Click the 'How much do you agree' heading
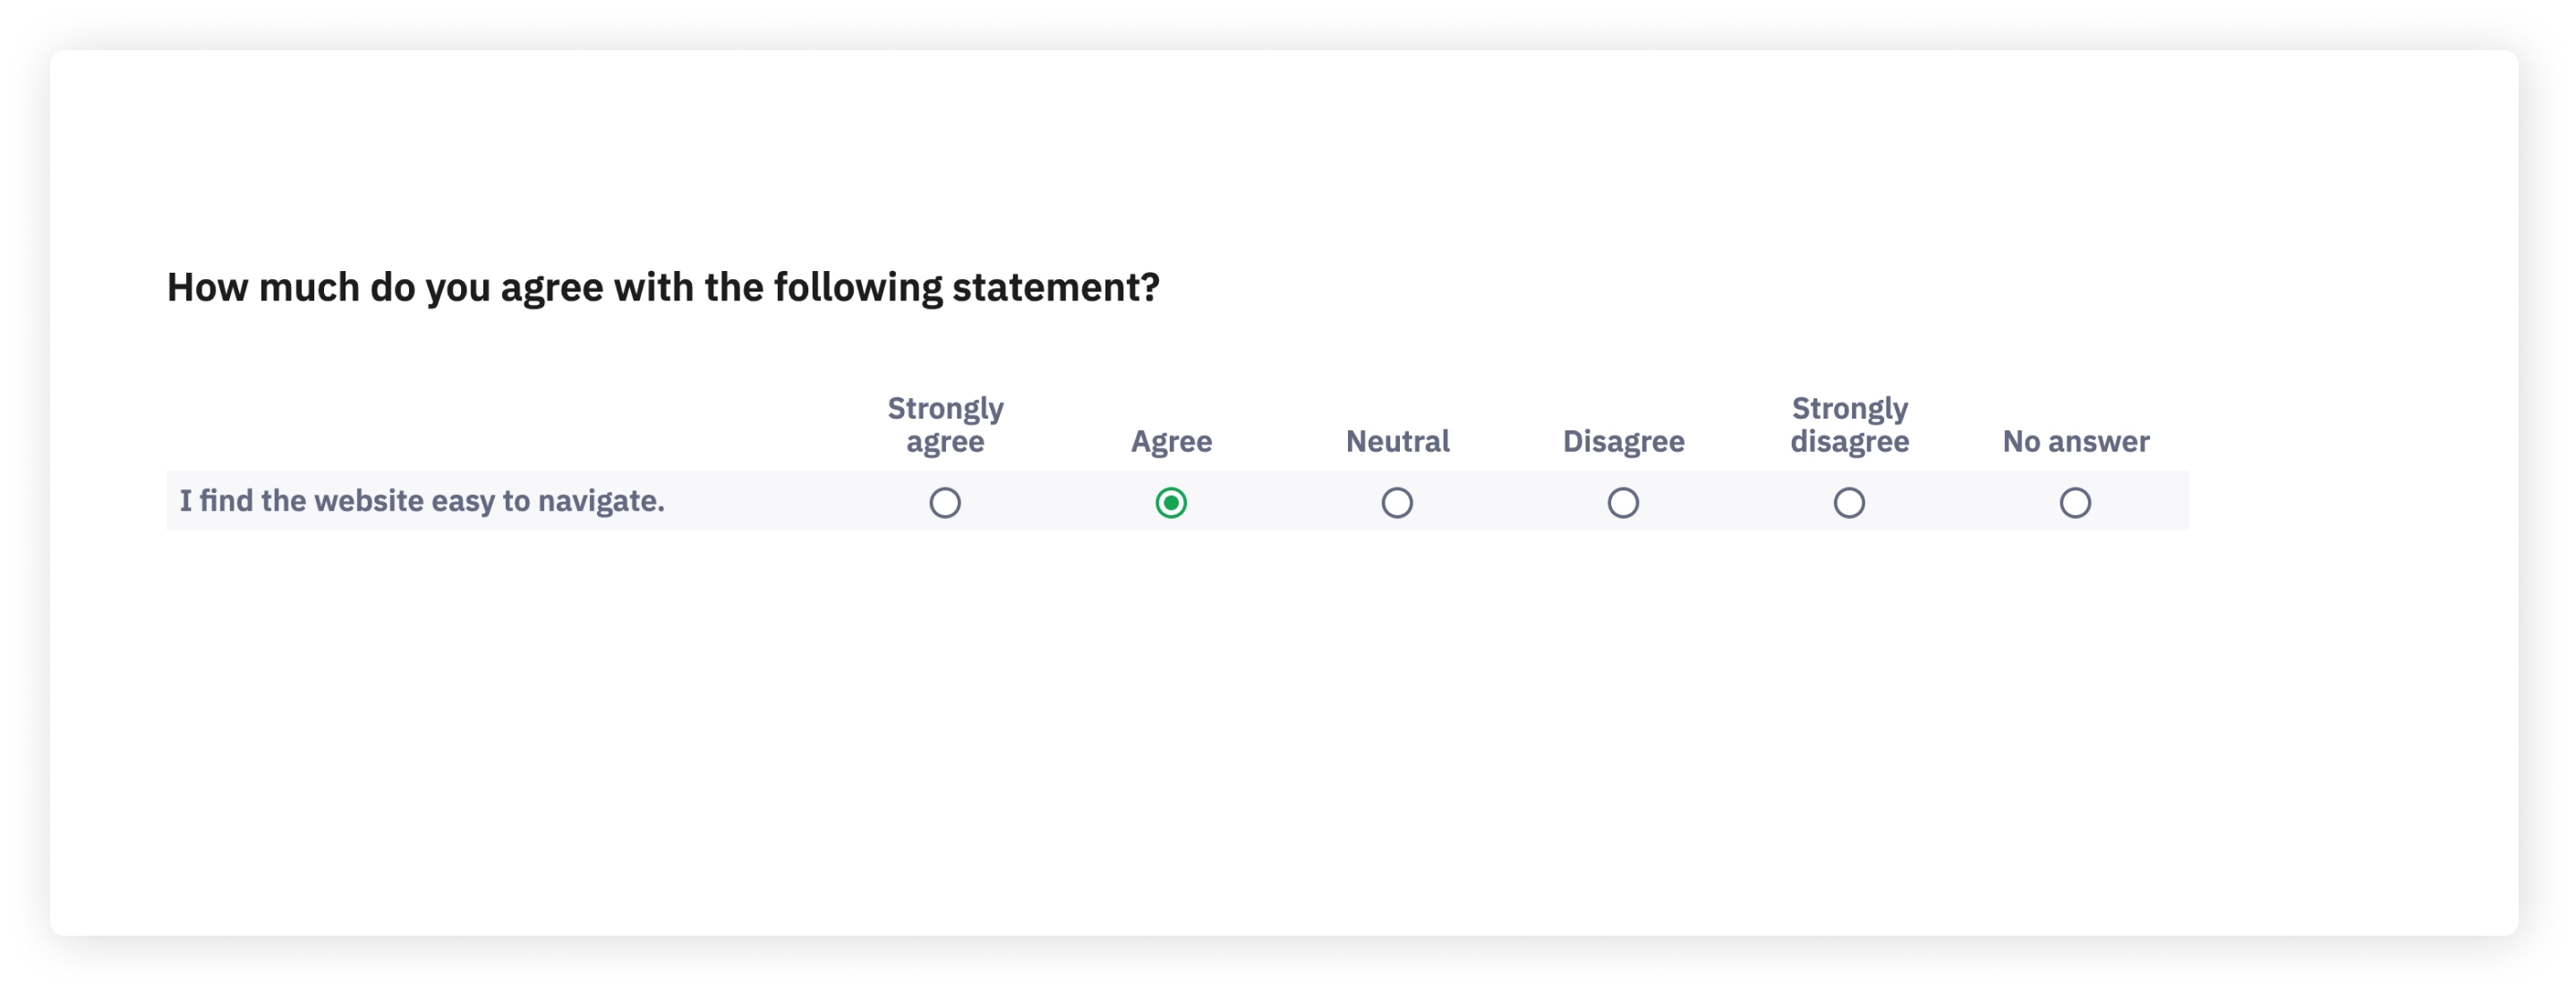 click(x=662, y=288)
